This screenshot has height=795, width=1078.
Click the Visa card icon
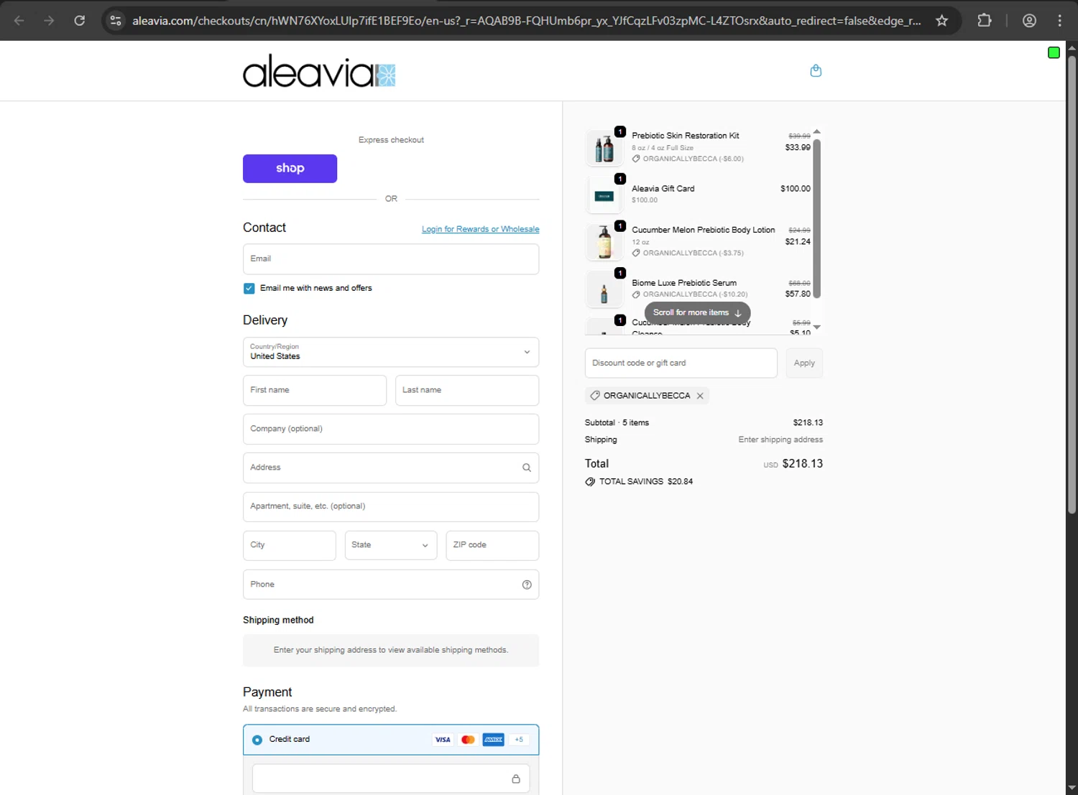[443, 740]
